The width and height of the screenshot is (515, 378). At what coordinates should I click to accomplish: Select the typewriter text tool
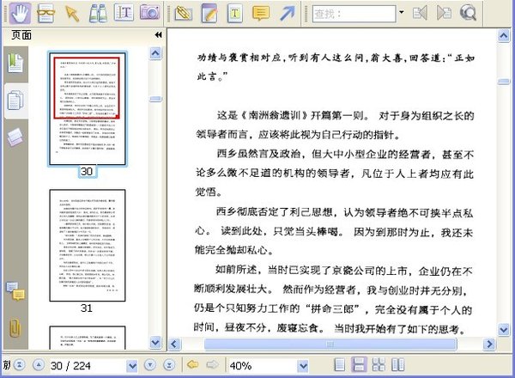tap(235, 13)
